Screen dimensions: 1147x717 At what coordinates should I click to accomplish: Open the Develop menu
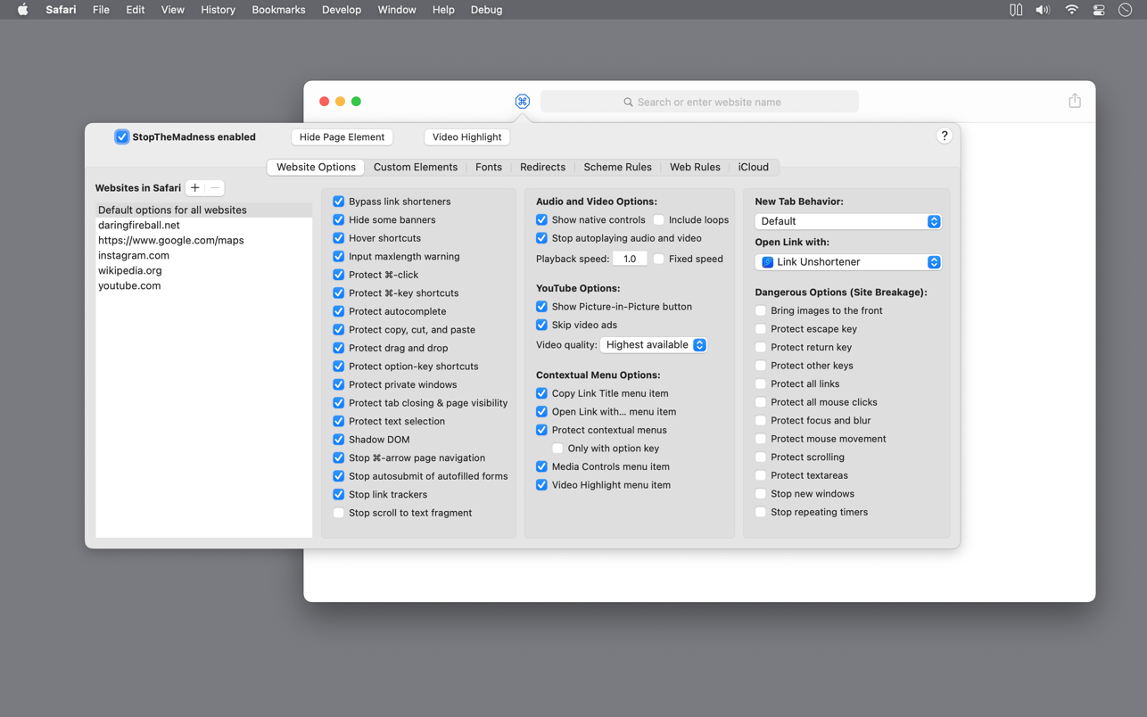pos(342,10)
